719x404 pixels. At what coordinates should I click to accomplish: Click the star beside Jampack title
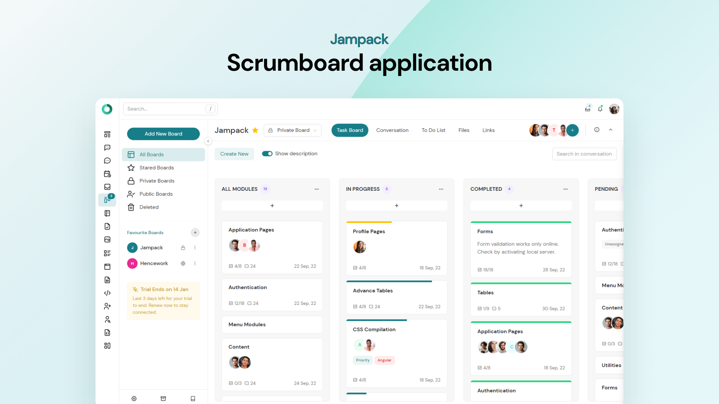click(255, 130)
